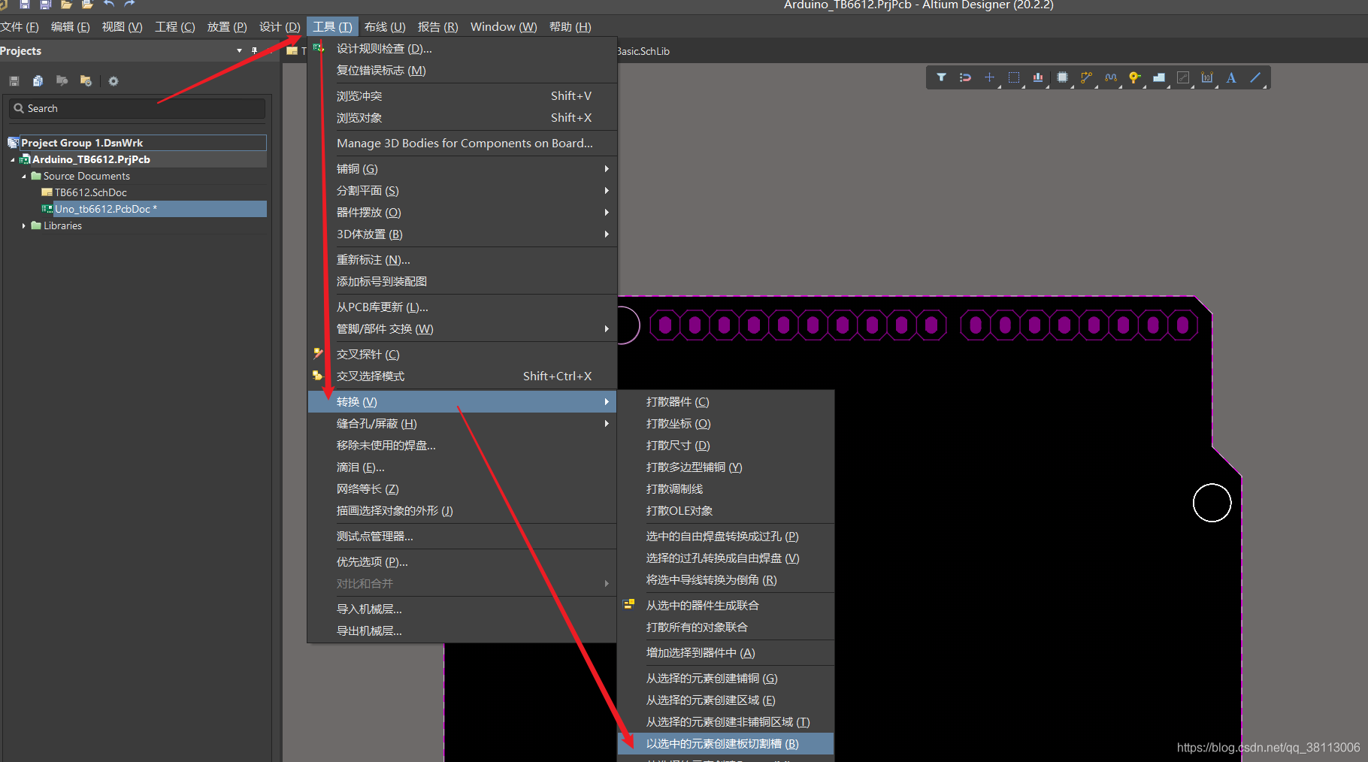The height and width of the screenshot is (762, 1368).
Task: Open the Projects panel dropdown arrow
Action: pos(239,51)
